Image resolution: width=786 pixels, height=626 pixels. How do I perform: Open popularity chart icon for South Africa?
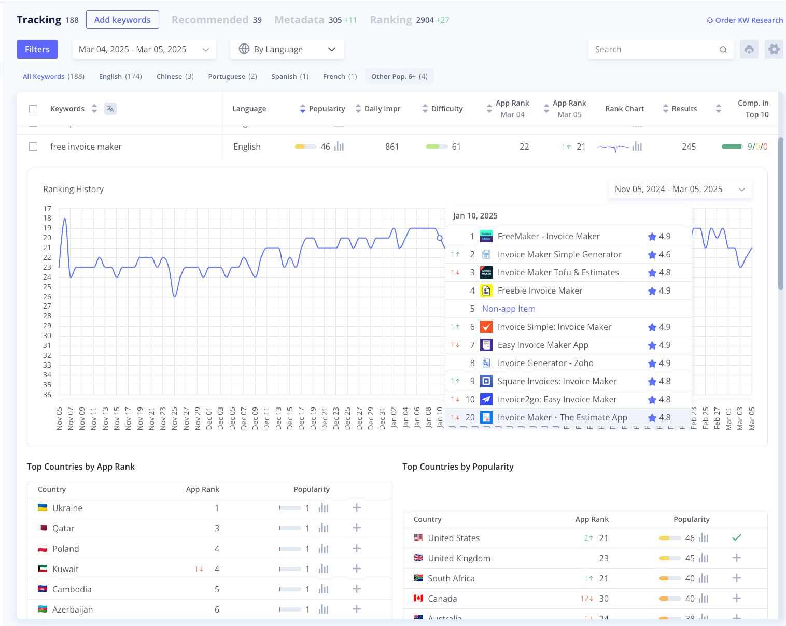(x=704, y=578)
